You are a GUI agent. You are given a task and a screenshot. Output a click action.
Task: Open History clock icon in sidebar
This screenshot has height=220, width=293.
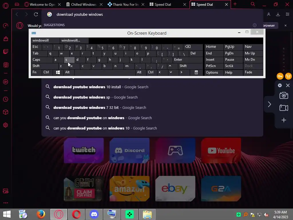tap(6, 99)
